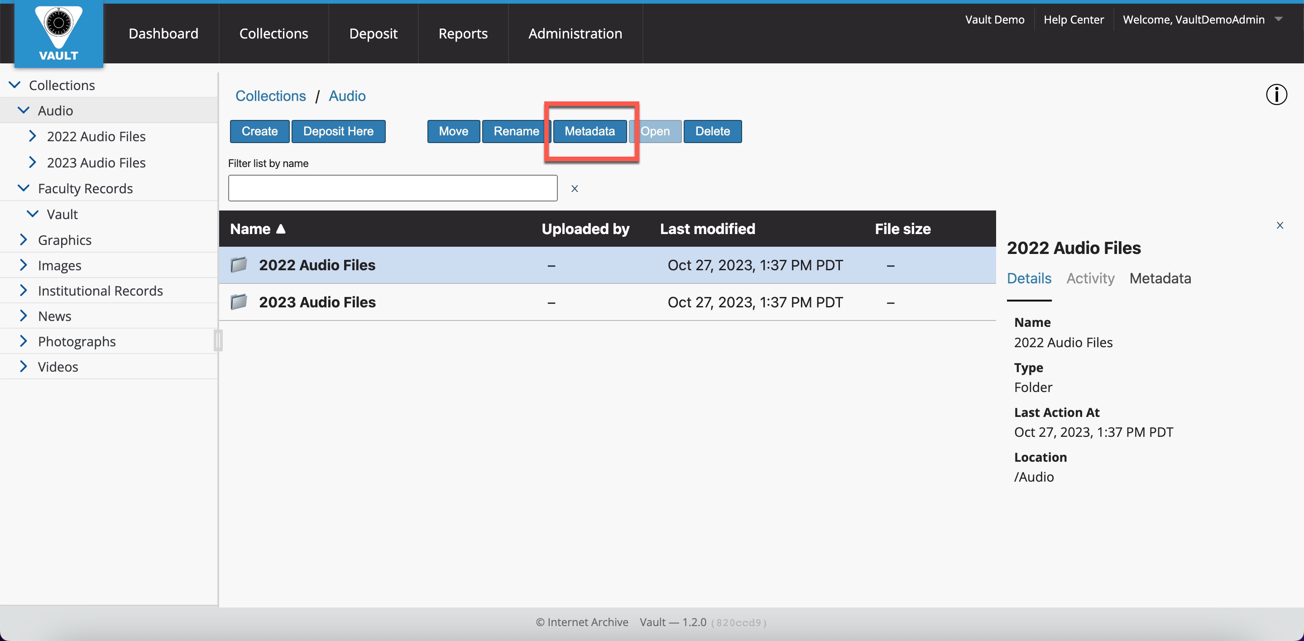Click the 2023 Audio Files folder icon
This screenshot has height=641, width=1304.
pos(239,302)
